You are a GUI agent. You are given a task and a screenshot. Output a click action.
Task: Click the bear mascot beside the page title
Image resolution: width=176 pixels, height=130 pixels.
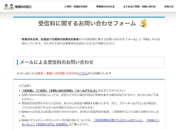pos(143,23)
